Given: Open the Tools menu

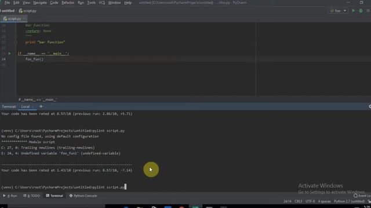Looking at the screenshot, I should [x=92, y=2].
